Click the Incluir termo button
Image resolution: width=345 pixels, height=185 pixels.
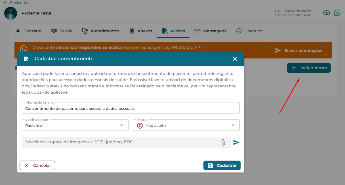[309, 68]
